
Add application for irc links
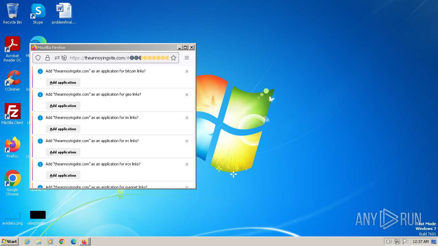(x=63, y=152)
